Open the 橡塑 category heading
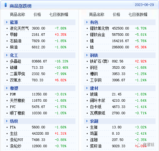159x151 pixels. tap(14, 88)
